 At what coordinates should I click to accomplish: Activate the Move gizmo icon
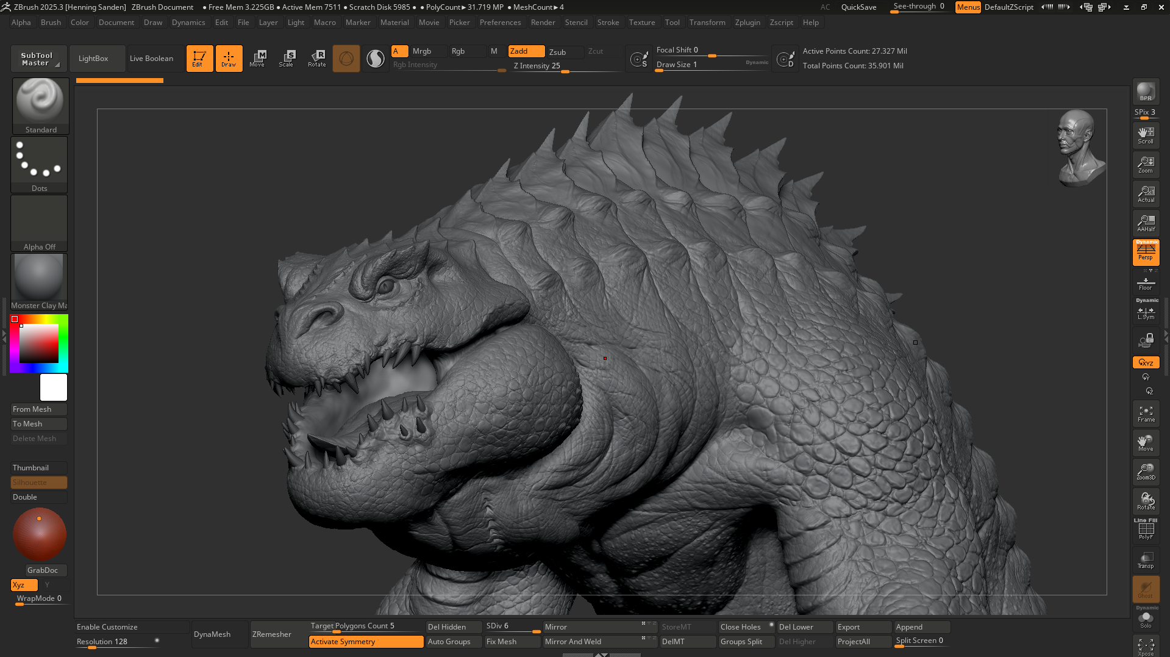[257, 59]
